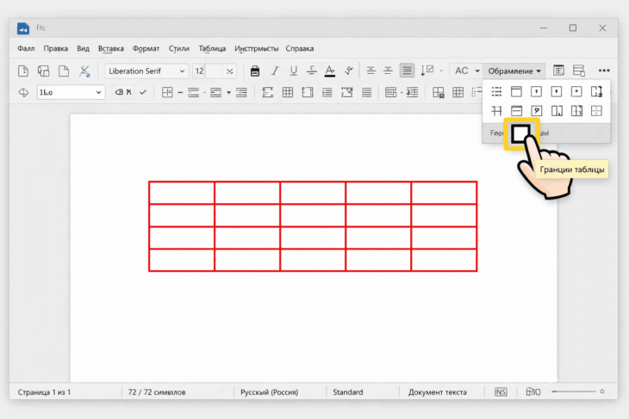
Task: Open the Справка menu
Action: click(300, 48)
